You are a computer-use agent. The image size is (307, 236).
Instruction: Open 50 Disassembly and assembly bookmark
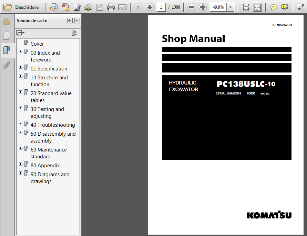53,137
